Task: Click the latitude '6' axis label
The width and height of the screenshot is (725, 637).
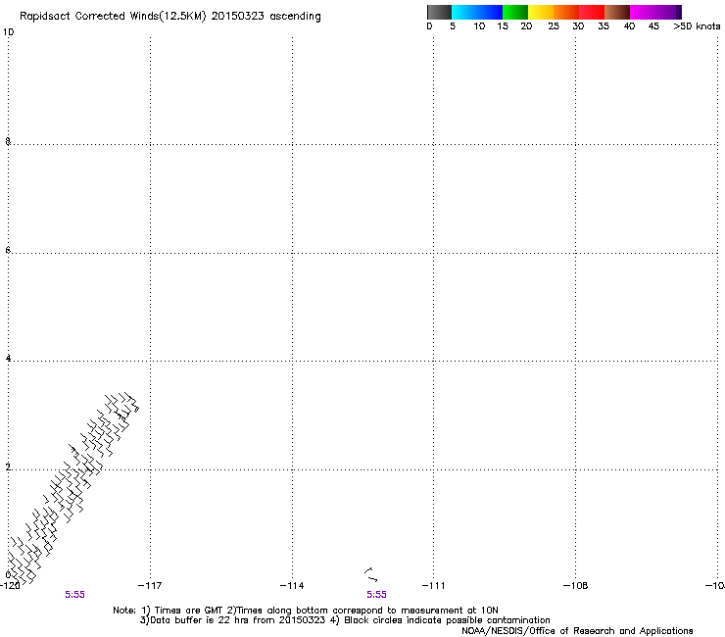Action: (8, 250)
